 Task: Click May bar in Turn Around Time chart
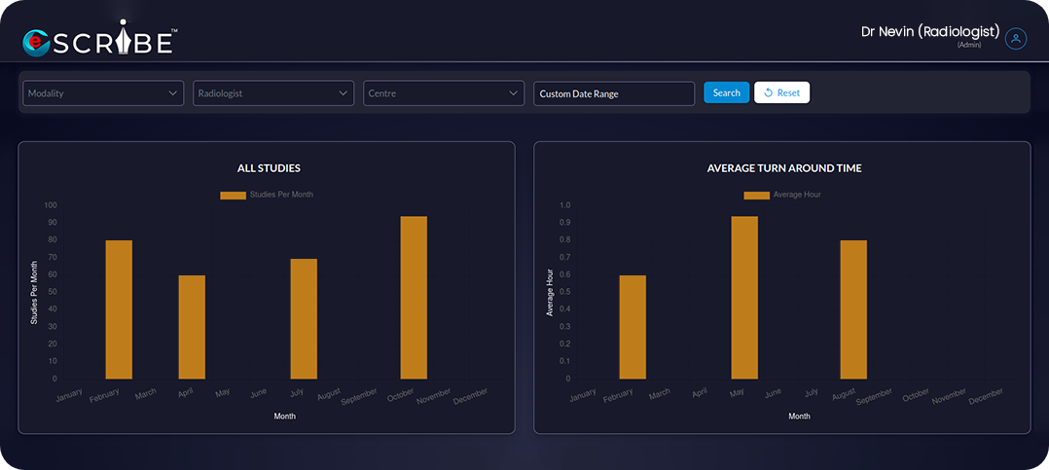[744, 298]
